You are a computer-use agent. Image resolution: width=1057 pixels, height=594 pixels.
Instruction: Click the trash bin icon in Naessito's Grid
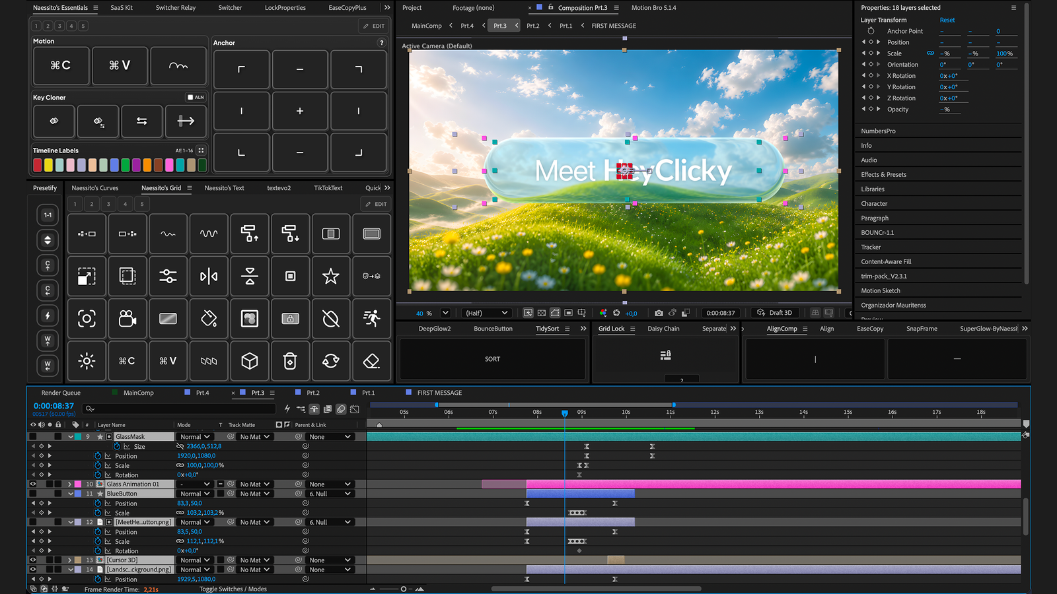(290, 361)
